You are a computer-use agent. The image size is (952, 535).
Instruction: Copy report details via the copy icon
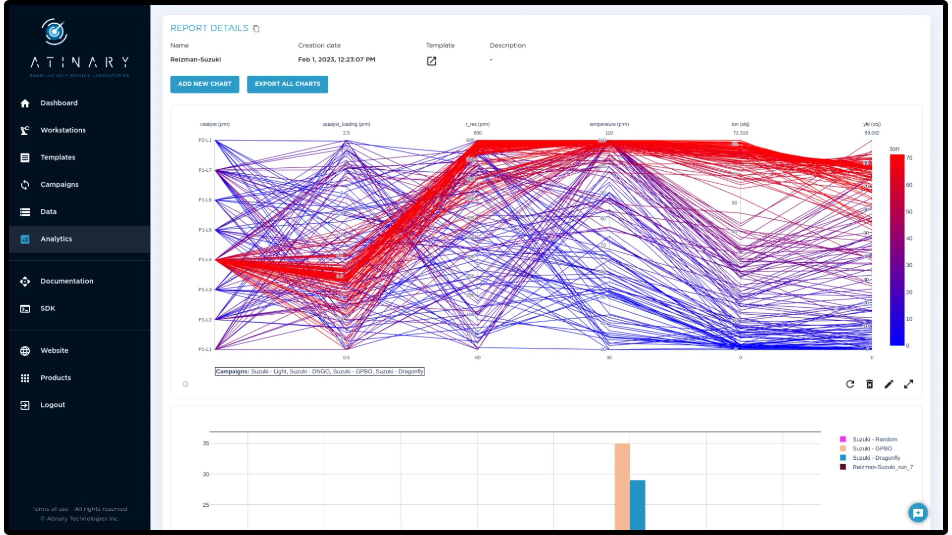[256, 28]
